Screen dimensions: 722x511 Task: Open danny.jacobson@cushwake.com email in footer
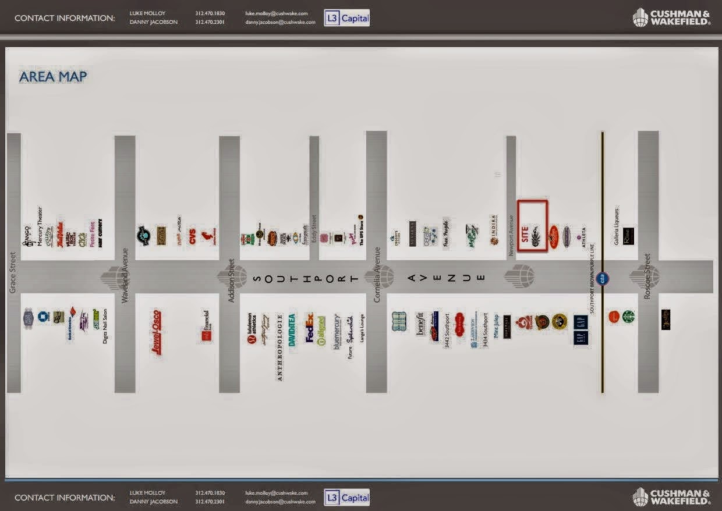(x=280, y=502)
